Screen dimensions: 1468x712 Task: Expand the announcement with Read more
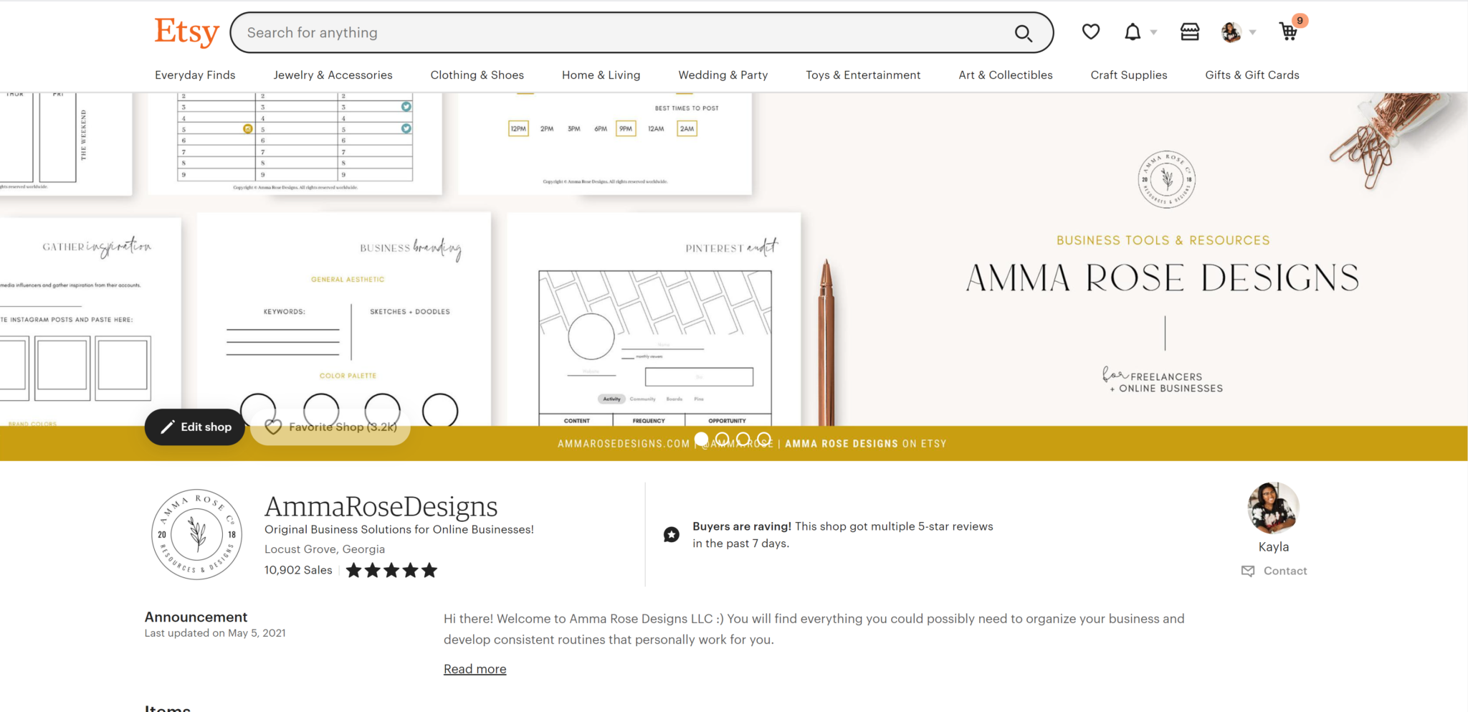click(x=475, y=668)
